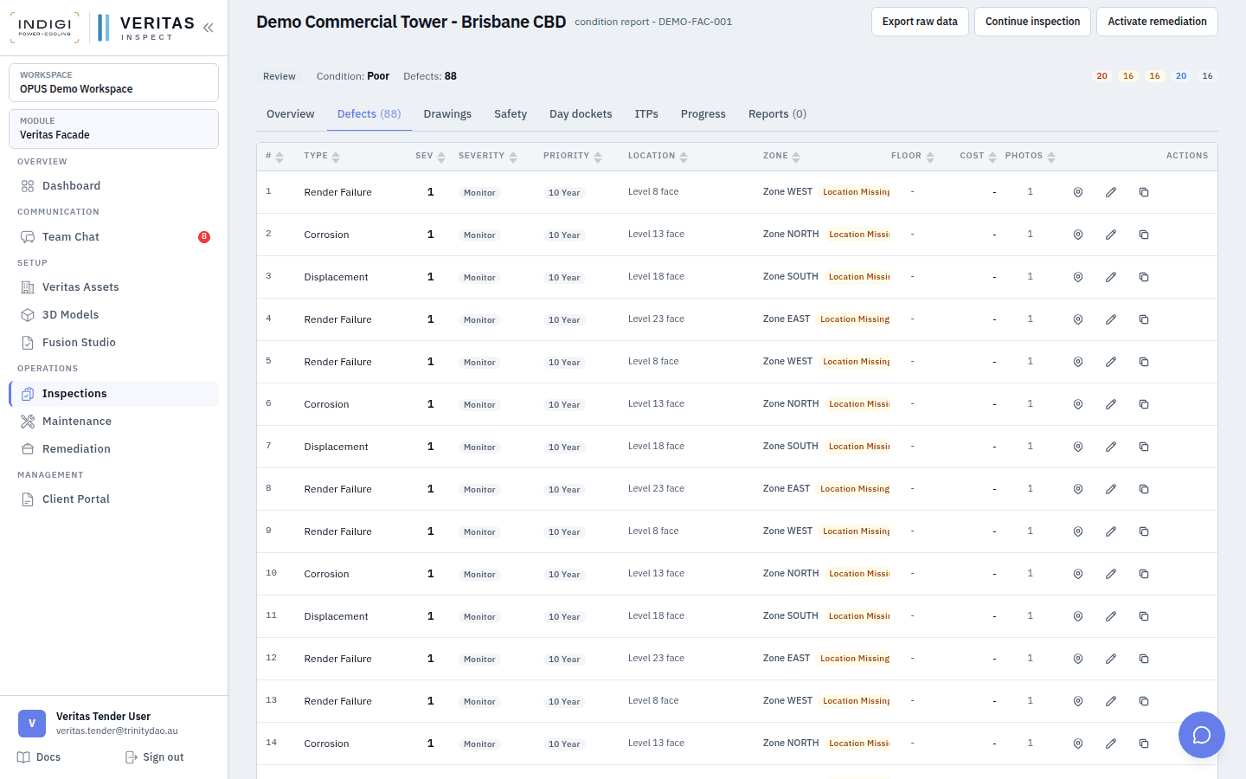The height and width of the screenshot is (779, 1246).
Task: Edit defect row 9 Render Failure
Action: 1111,531
